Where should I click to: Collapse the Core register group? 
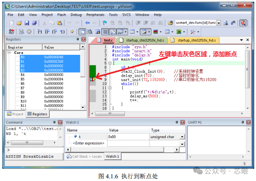pos(9,53)
